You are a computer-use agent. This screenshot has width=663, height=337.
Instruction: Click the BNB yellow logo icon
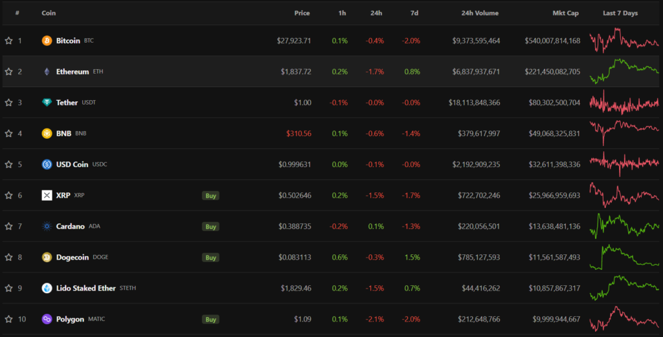[x=47, y=133]
